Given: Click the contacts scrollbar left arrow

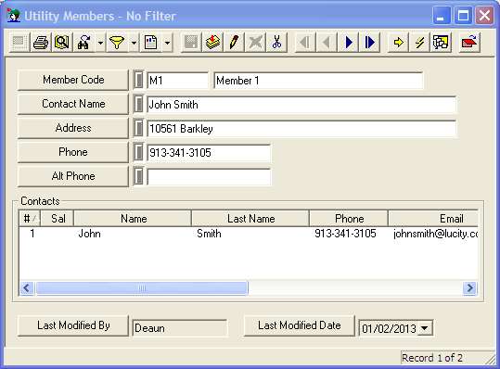Looking at the screenshot, I should pos(27,288).
